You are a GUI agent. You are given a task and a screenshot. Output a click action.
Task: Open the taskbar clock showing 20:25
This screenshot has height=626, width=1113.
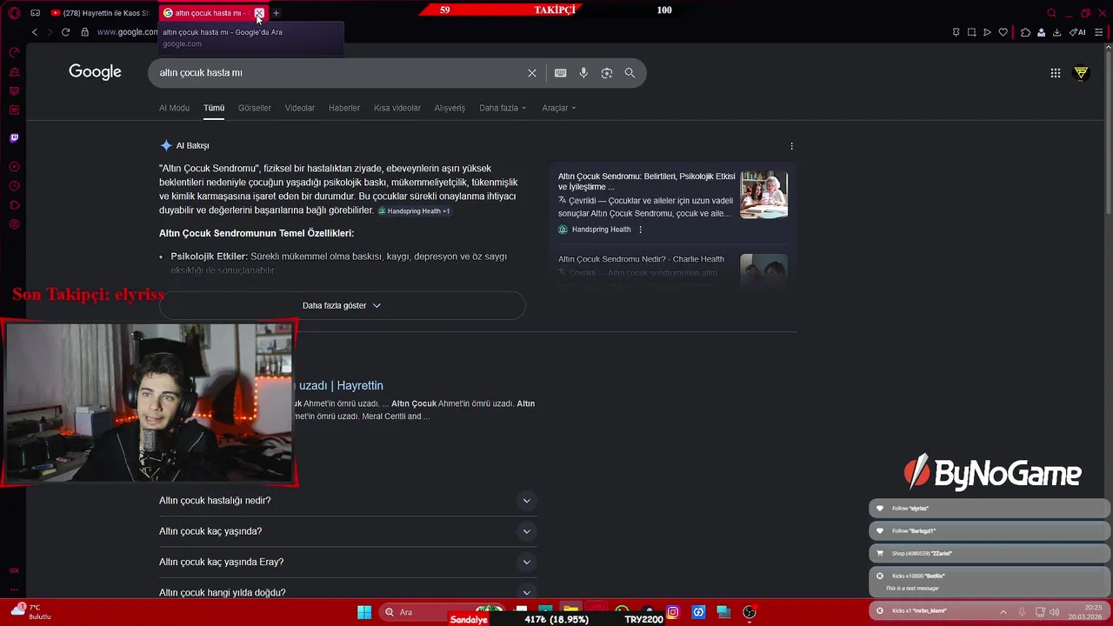point(1085,612)
